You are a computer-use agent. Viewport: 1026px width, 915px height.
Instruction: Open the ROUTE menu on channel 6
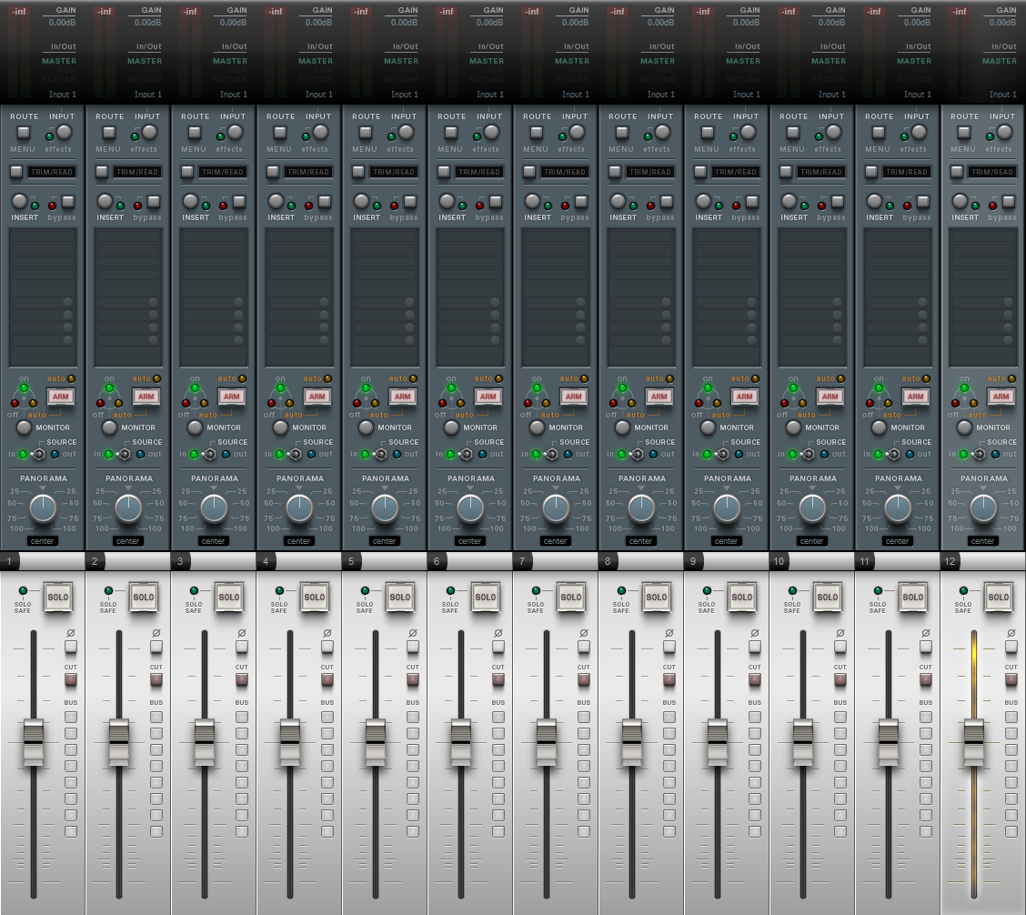click(451, 133)
